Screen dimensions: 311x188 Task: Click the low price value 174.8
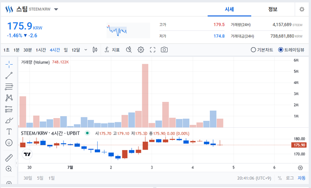point(219,36)
